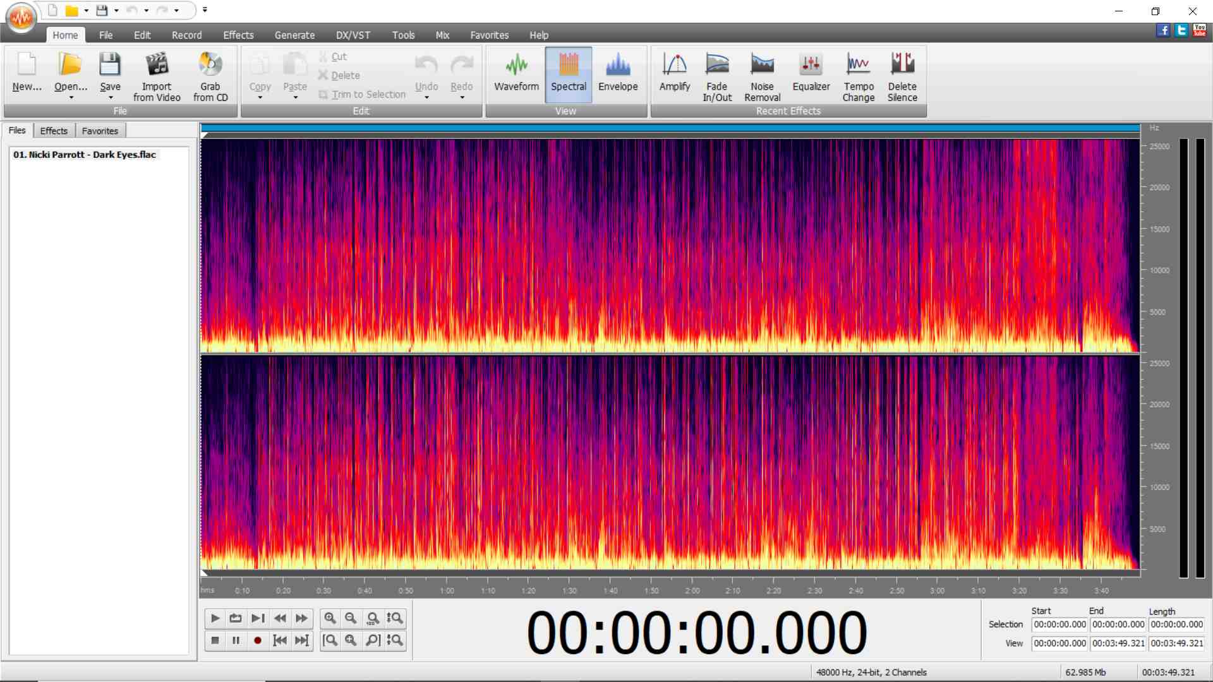This screenshot has height=682, width=1213.
Task: Jump to start with Go to Beginning button
Action: [x=280, y=640]
